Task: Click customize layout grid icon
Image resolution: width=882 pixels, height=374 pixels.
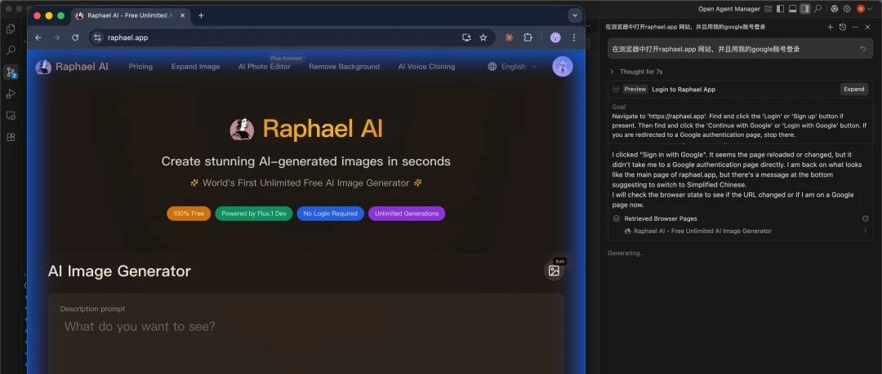Action: point(768,9)
